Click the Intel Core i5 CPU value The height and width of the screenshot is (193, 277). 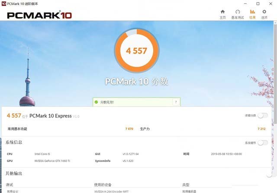click(42, 154)
